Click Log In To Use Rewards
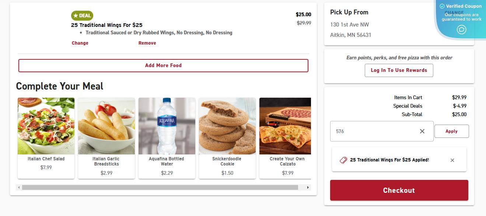Screen dimensions: 486x216 click(x=399, y=70)
